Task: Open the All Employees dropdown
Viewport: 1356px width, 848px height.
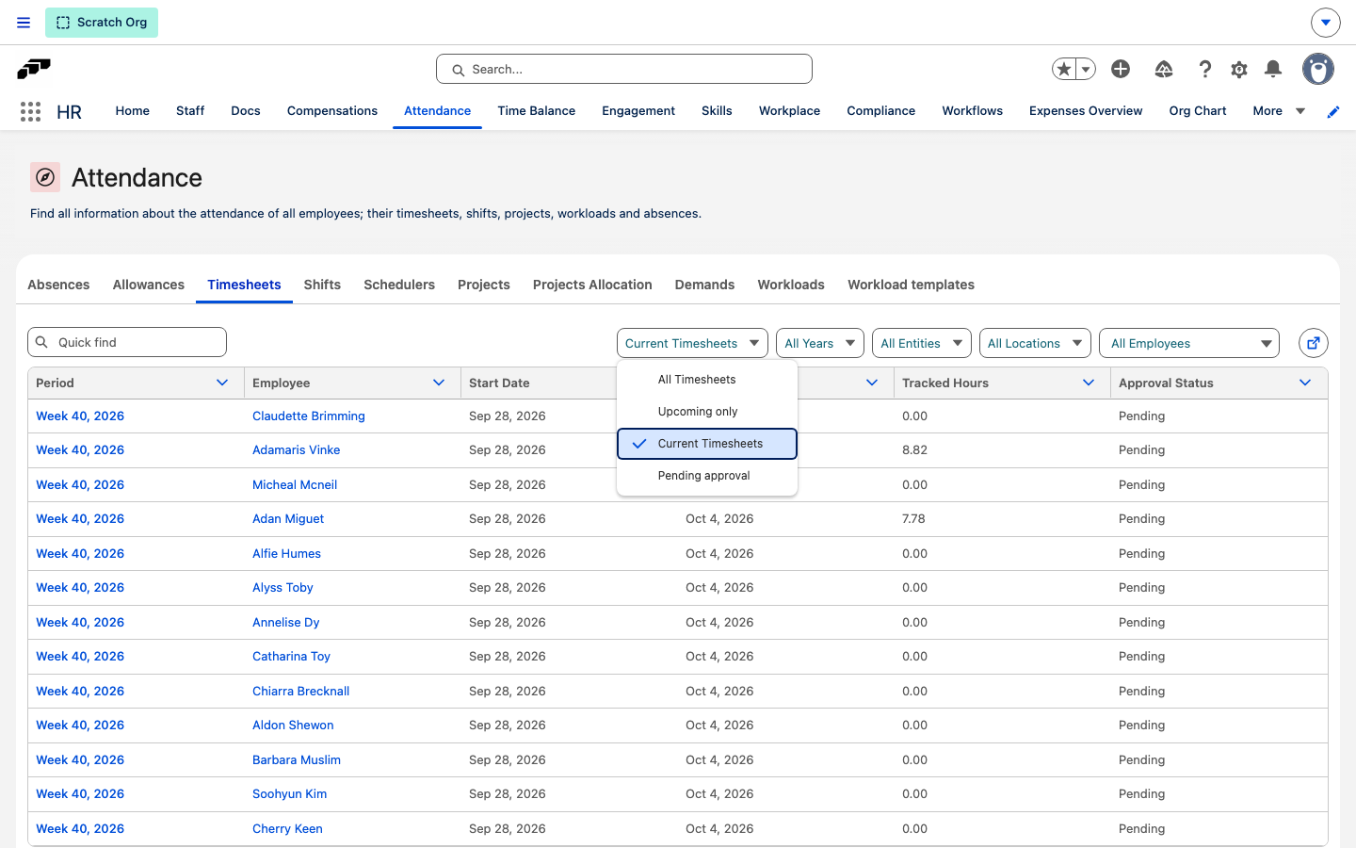Action: [x=1189, y=343]
